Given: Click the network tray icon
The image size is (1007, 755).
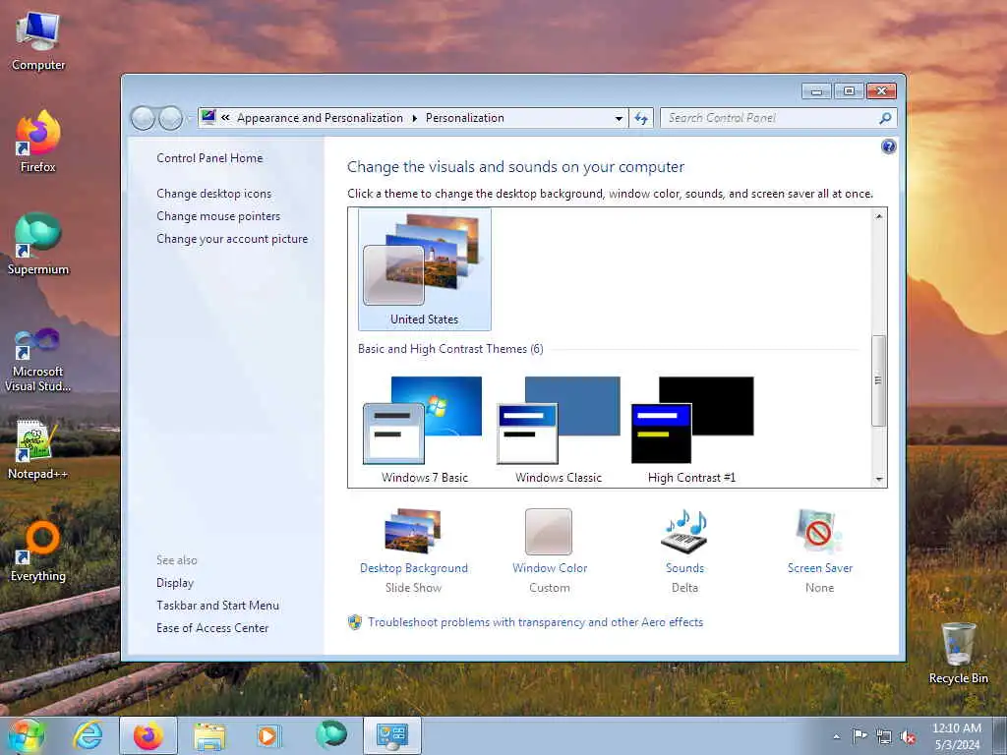Looking at the screenshot, I should pyautogui.click(x=884, y=737).
